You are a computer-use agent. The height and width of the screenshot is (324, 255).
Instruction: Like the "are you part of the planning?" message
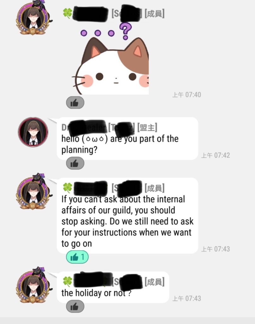click(x=75, y=163)
